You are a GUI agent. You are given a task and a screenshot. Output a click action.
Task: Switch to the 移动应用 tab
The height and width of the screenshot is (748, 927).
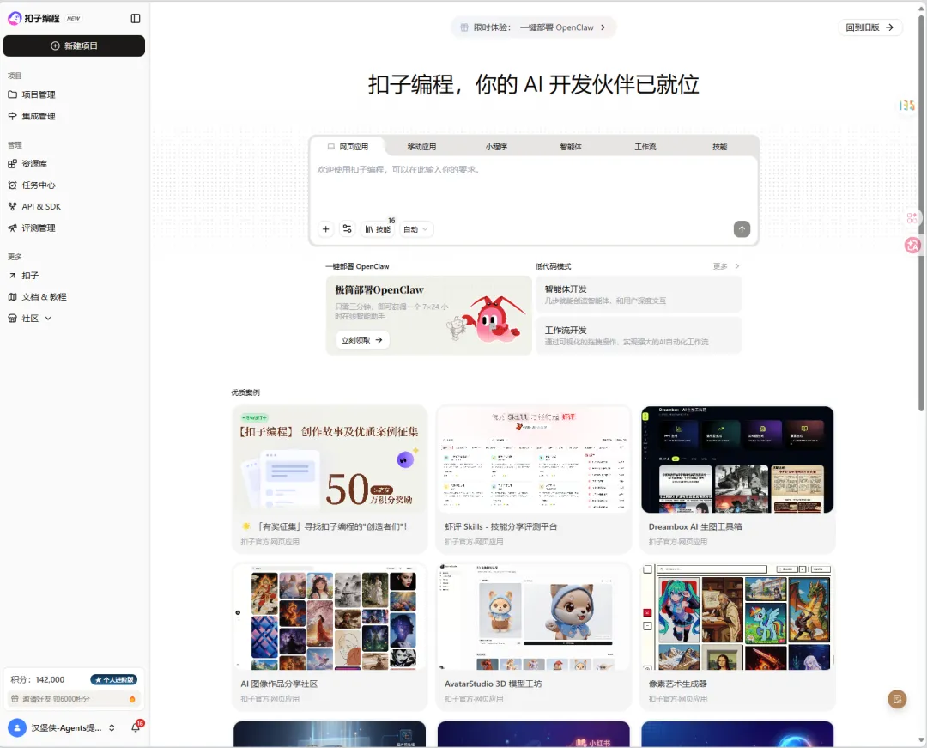(421, 147)
